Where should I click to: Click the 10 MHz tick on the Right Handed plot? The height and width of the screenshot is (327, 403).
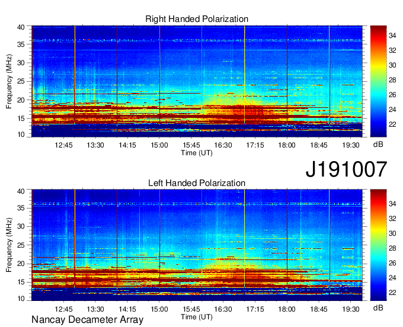tap(21, 134)
